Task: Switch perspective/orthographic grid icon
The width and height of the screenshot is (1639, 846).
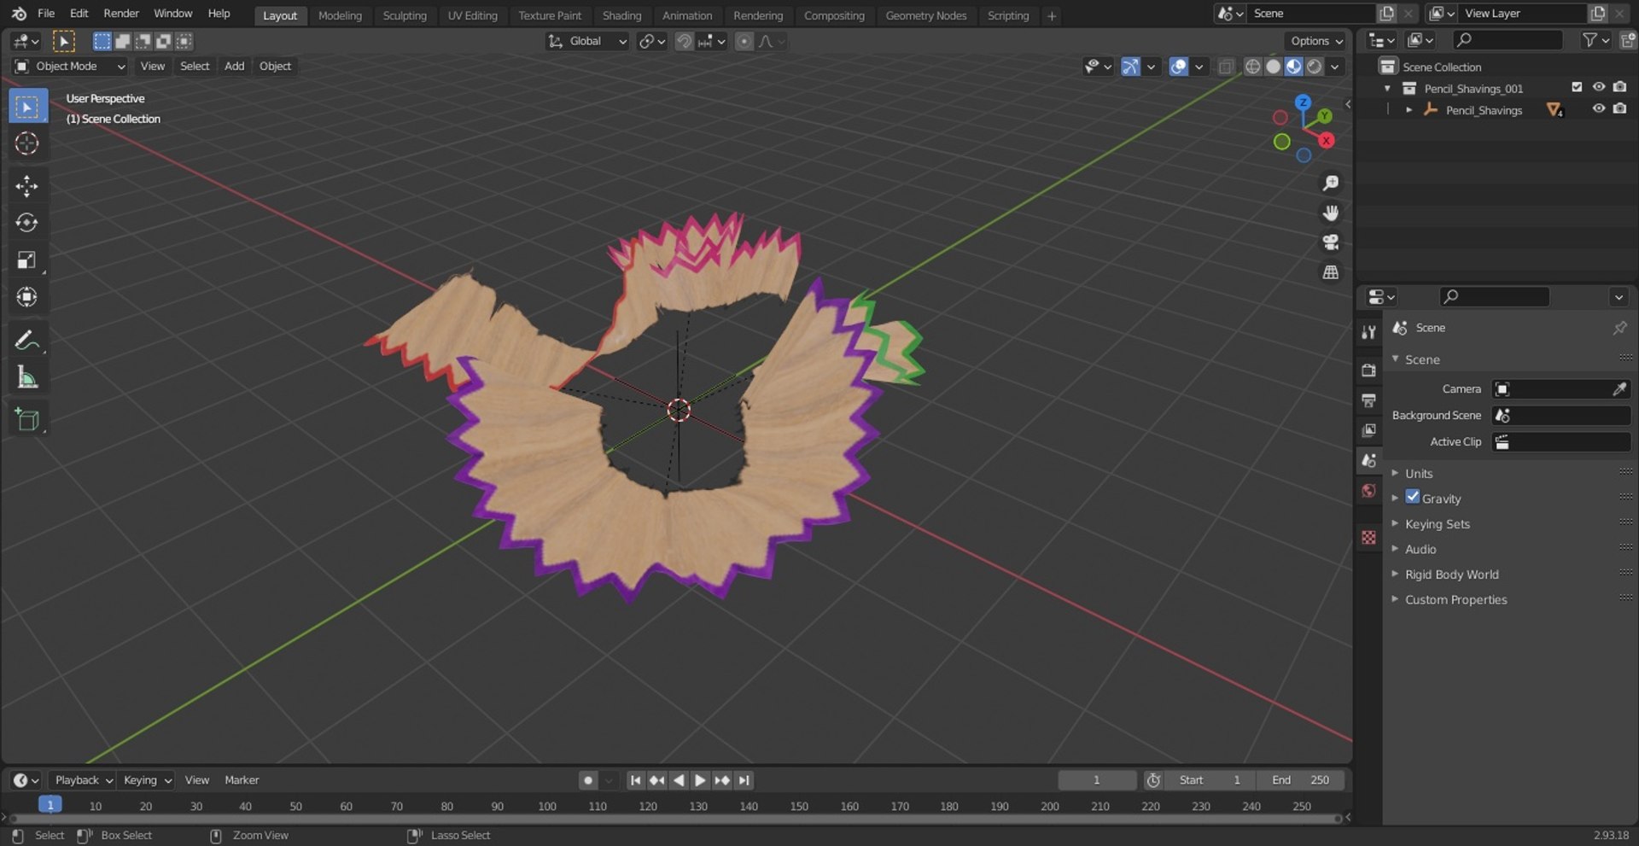Action: point(1330,272)
